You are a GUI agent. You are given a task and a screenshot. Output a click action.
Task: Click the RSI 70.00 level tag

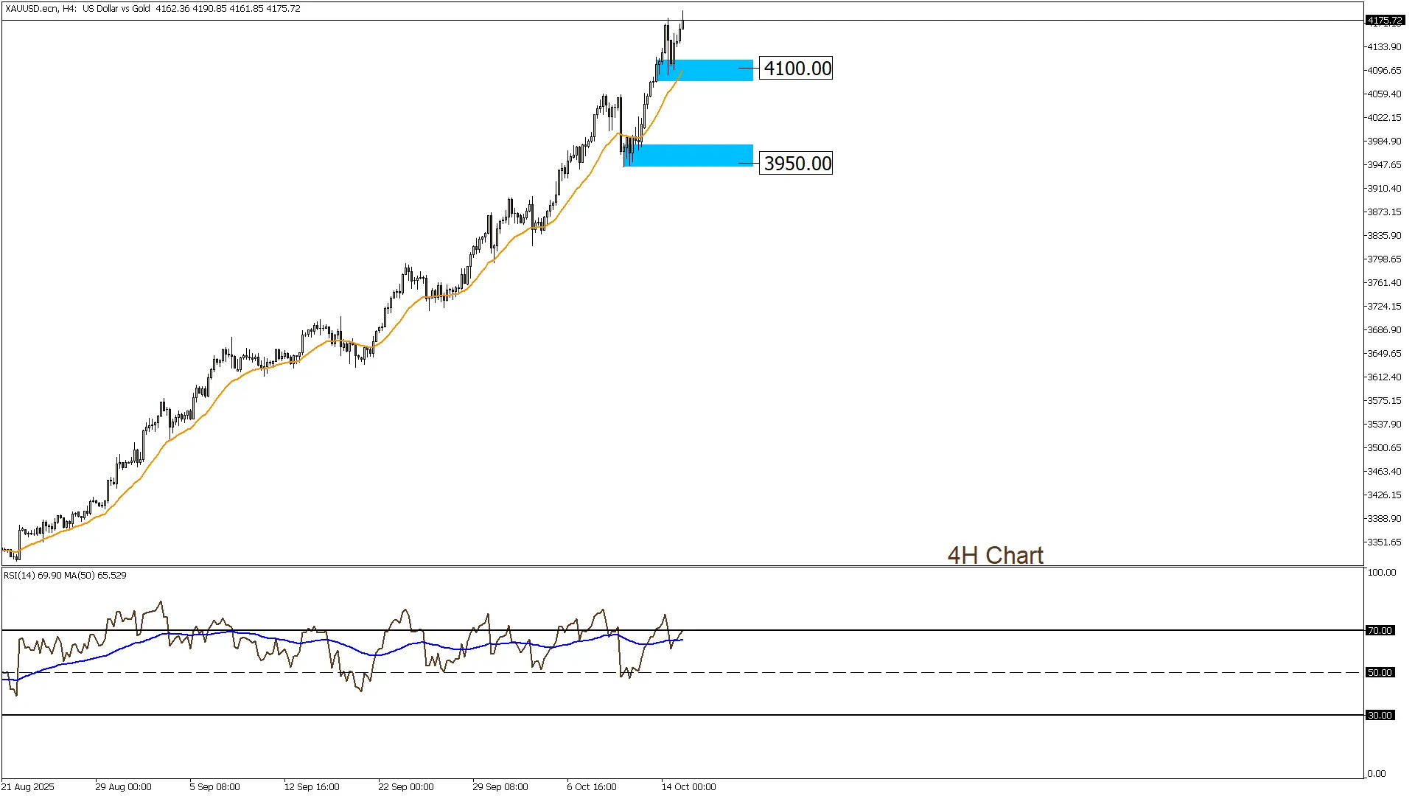point(1380,630)
